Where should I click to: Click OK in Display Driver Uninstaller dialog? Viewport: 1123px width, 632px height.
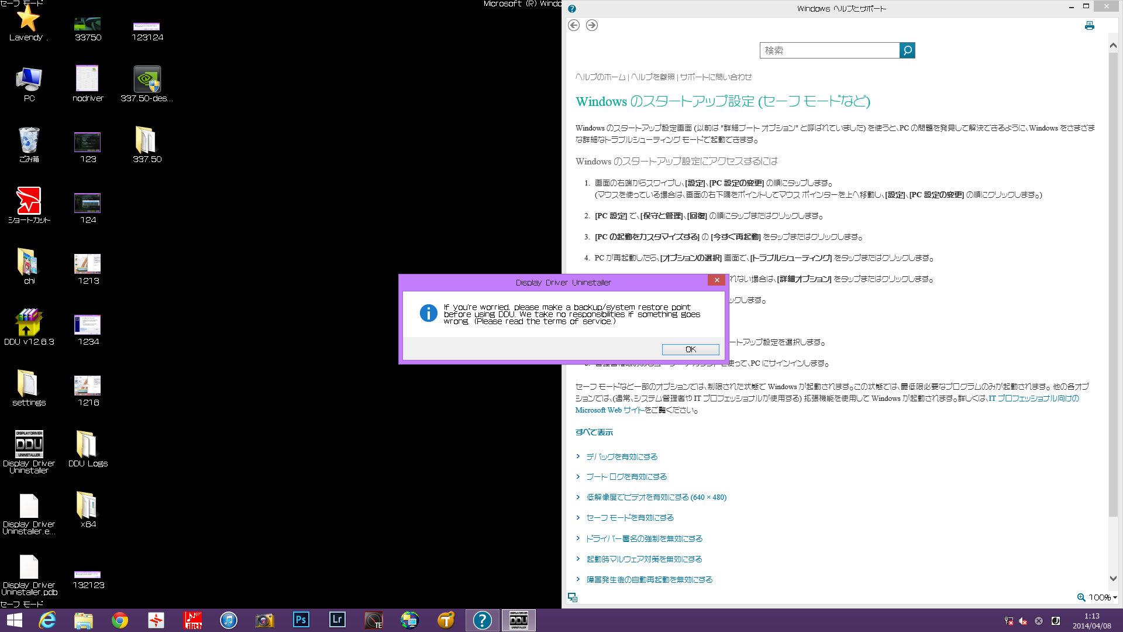point(690,349)
